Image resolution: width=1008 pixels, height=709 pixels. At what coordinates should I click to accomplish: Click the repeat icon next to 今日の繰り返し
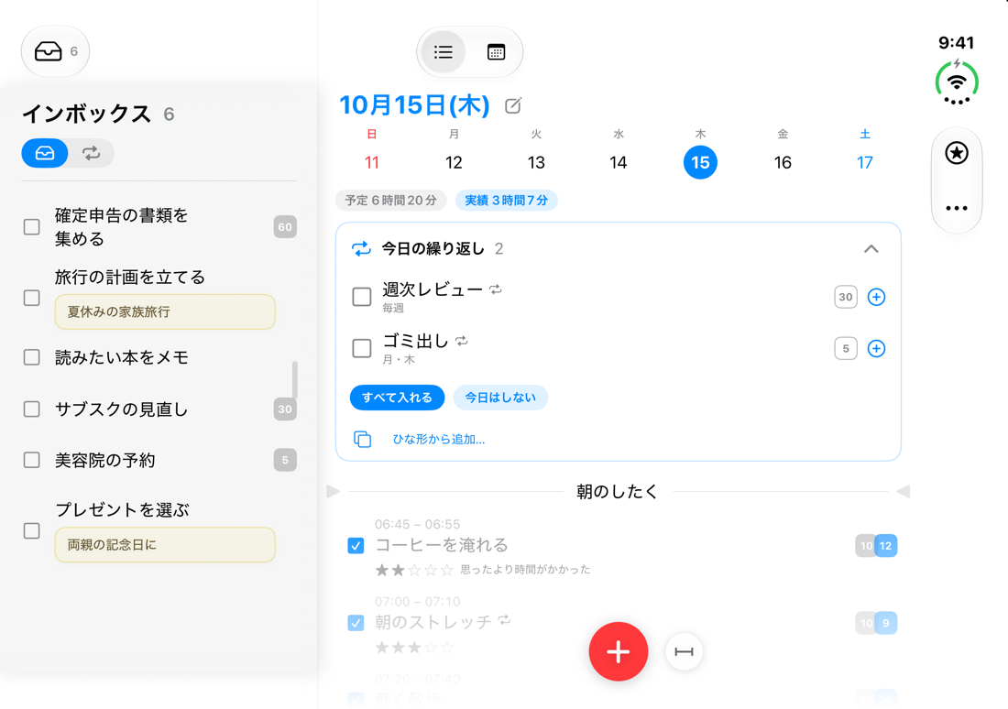click(361, 249)
